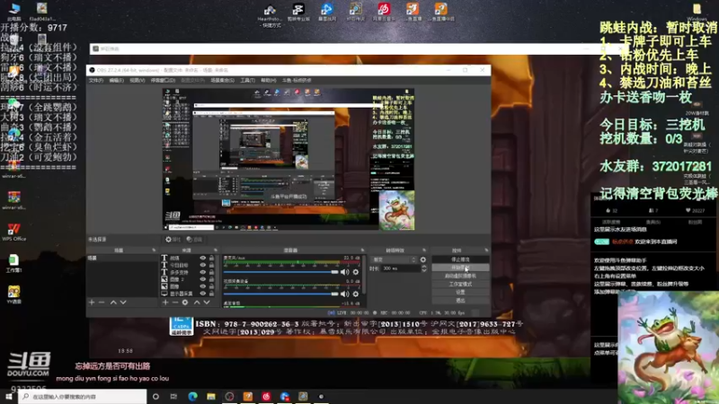Move source down with arrow icon
This screenshot has width=719, height=404.
coord(207,303)
